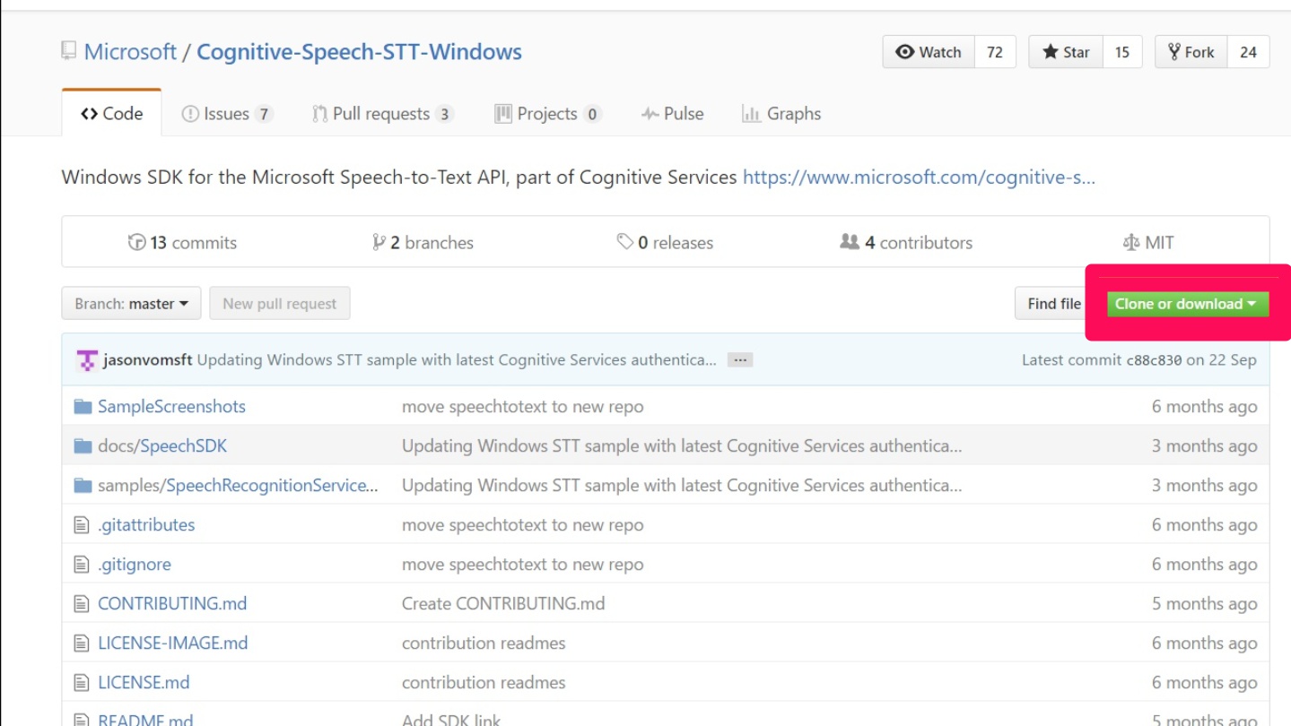The width and height of the screenshot is (1291, 726).
Task: Open 'contribution readmes' commit for LICENSE-IMAGE.md
Action: point(484,644)
